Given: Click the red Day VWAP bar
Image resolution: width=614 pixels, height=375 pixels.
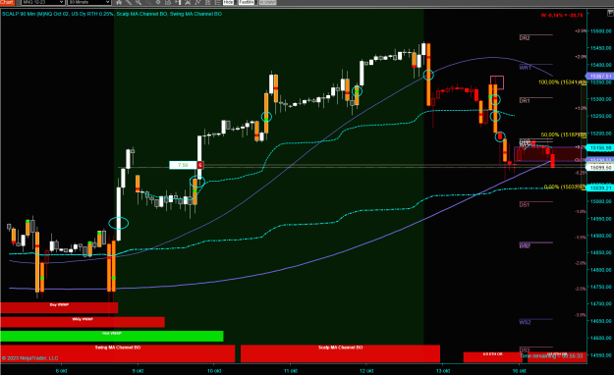Looking at the screenshot, I should pos(59,307).
